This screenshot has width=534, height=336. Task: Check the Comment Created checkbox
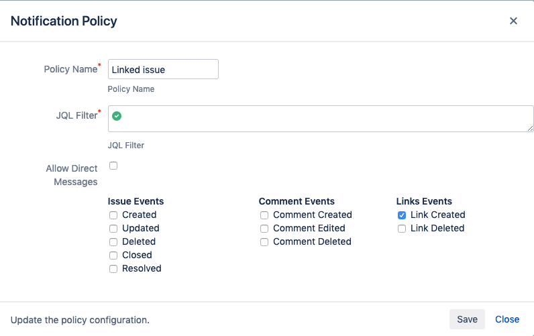pos(264,215)
